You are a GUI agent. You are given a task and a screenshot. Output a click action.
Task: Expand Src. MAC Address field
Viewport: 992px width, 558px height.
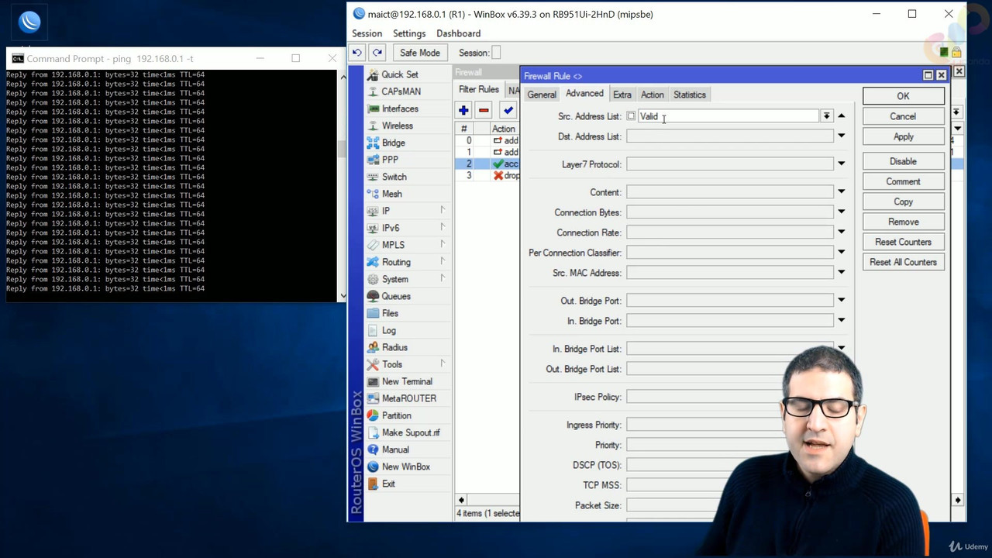click(x=841, y=273)
